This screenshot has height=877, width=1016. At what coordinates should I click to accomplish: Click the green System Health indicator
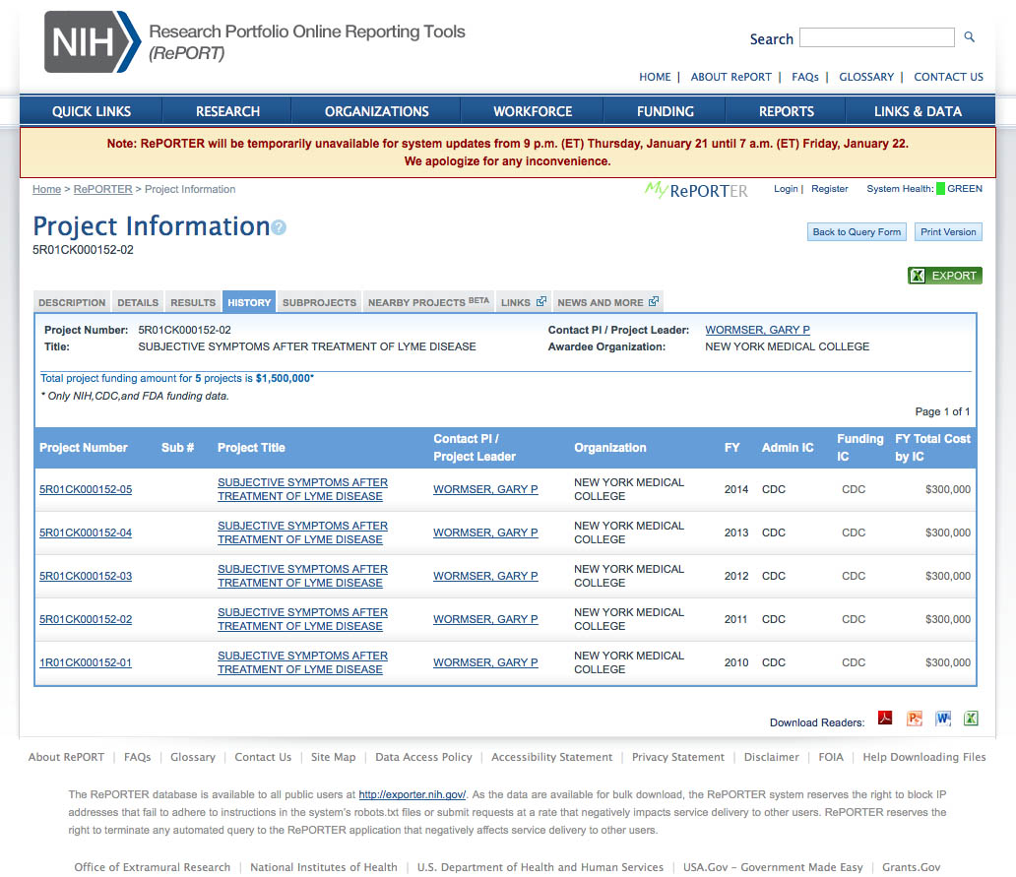[940, 188]
